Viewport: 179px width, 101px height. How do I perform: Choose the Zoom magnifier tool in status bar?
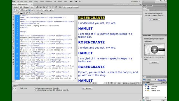coord(96,83)
